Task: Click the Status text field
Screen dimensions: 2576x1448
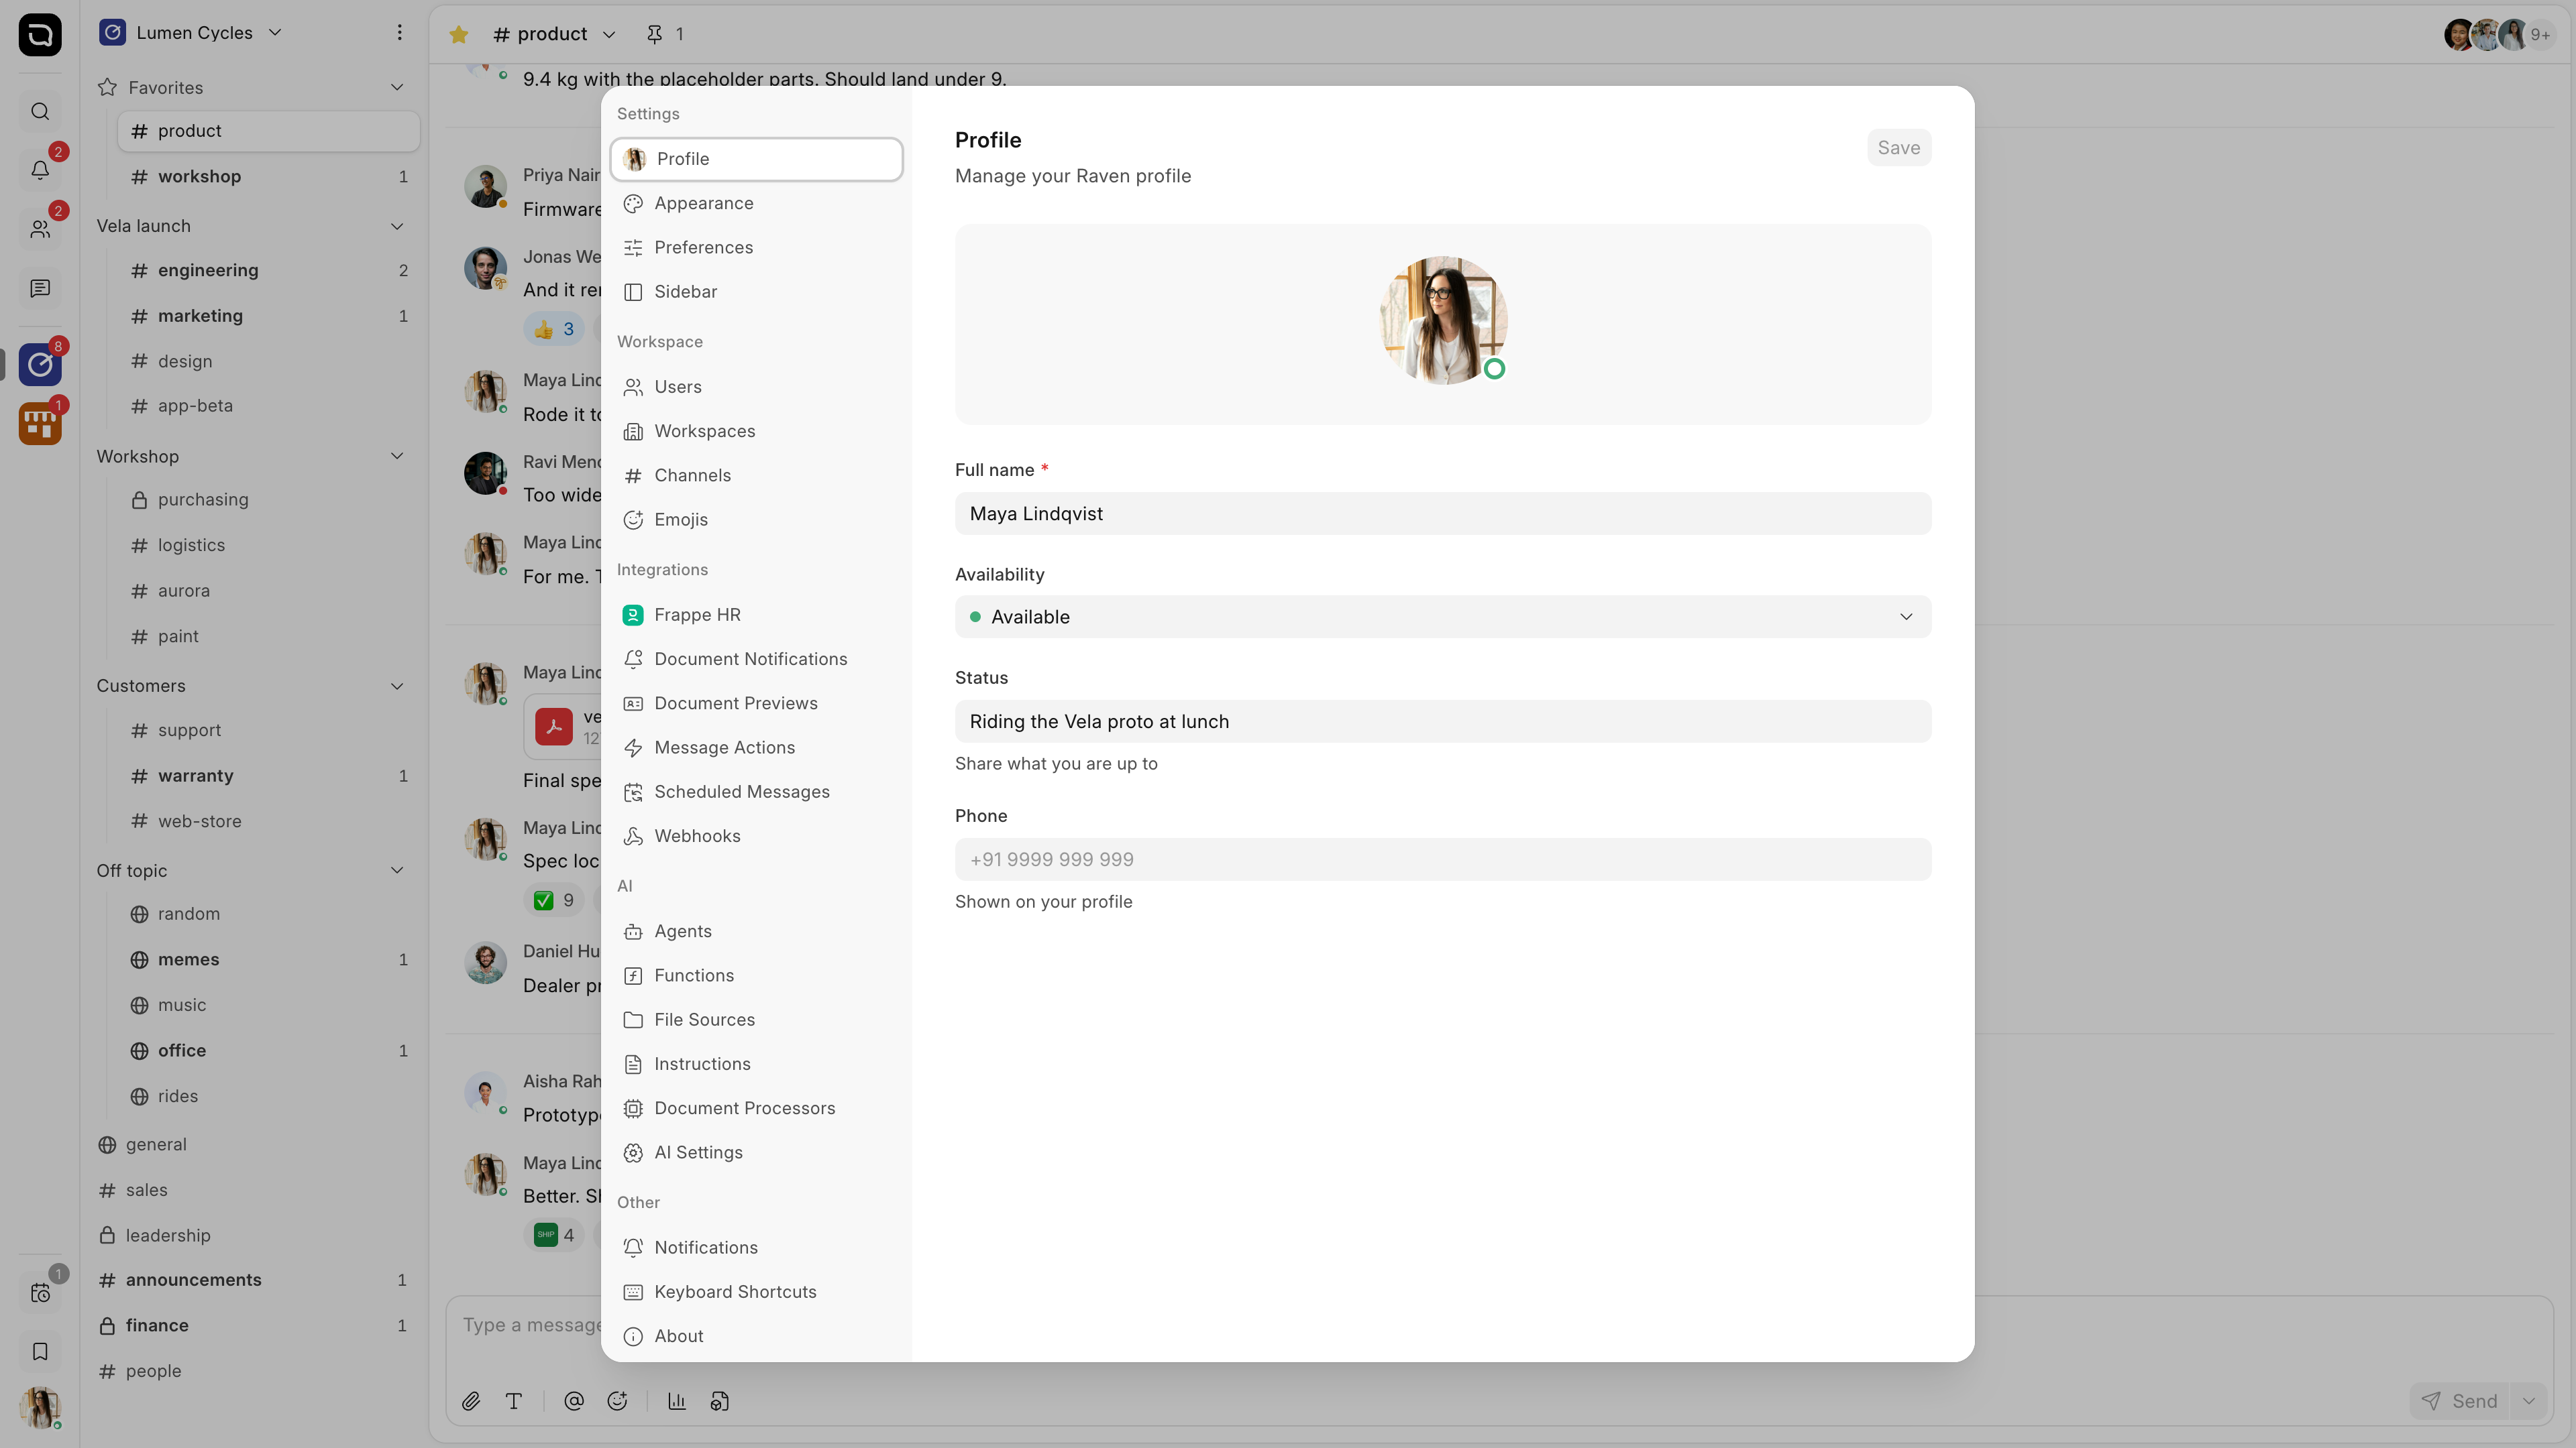Action: 1443,721
